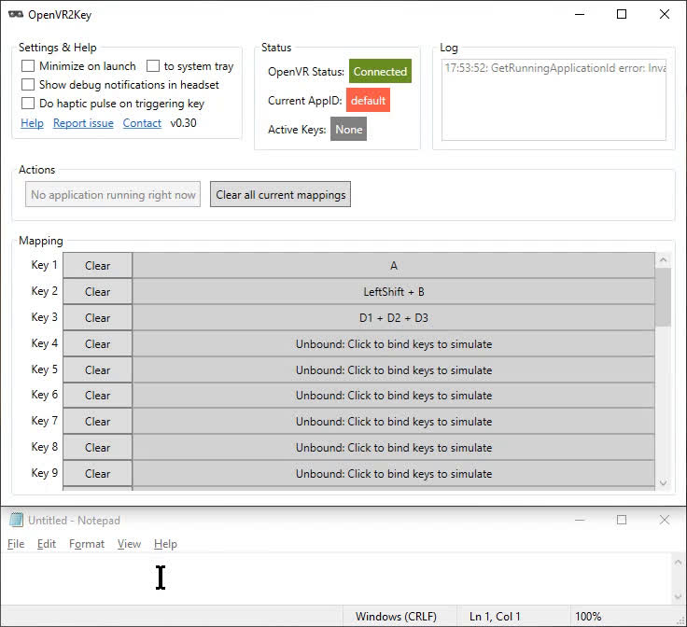Edit the Key 3 binding D1 + D2 + D3

click(393, 318)
